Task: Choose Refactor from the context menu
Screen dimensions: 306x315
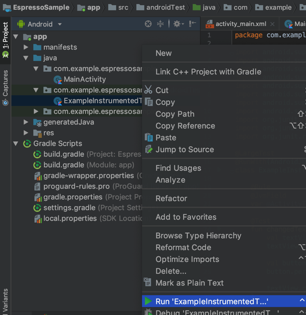Action: pos(171,198)
